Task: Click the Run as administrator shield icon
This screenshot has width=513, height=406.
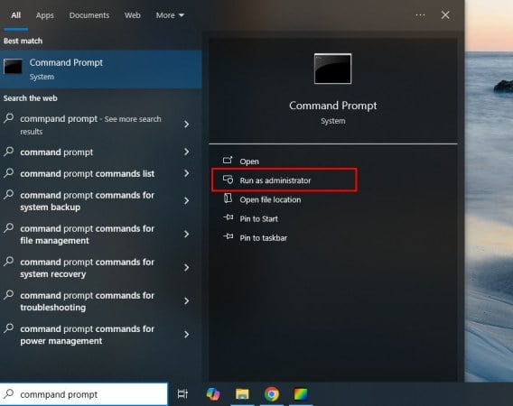Action: coord(228,180)
